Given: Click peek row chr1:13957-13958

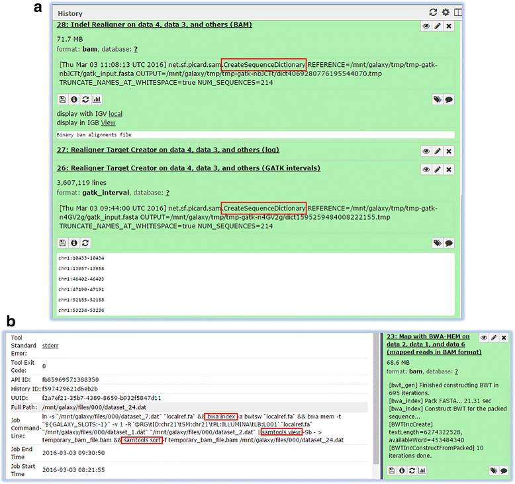Looking at the screenshot, I should (x=81, y=269).
